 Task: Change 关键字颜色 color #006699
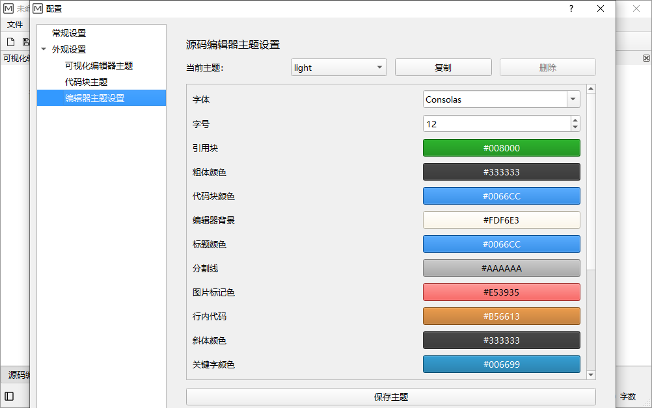tap(502, 364)
